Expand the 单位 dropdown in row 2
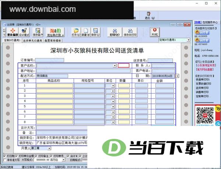The height and width of the screenshot is (169, 221). click(113, 91)
